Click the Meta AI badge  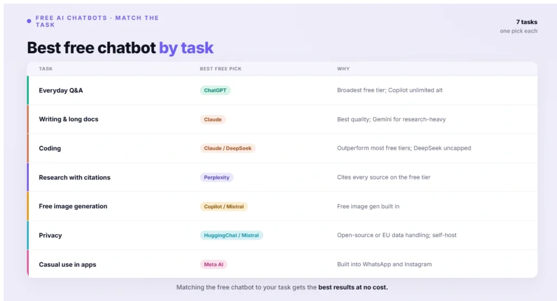click(x=213, y=265)
